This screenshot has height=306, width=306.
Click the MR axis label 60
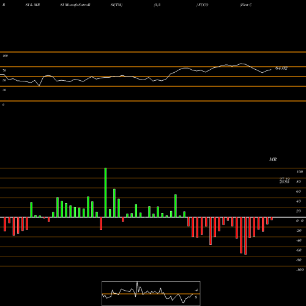point(299,192)
